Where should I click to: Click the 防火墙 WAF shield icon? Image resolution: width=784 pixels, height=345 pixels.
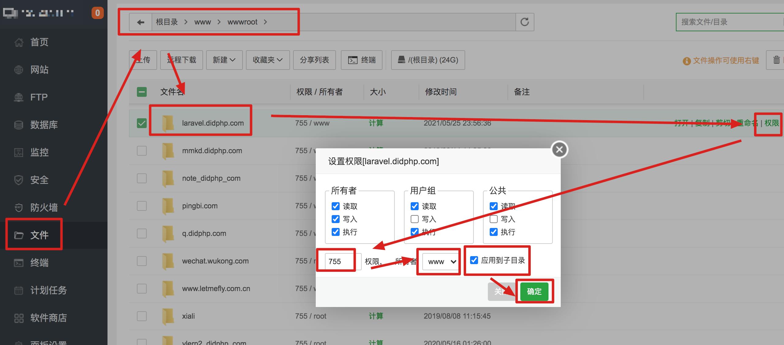pos(19,208)
